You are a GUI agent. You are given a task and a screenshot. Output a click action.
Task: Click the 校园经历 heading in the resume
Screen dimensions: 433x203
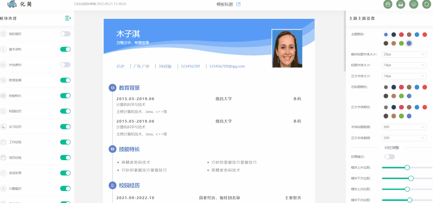(x=129, y=186)
